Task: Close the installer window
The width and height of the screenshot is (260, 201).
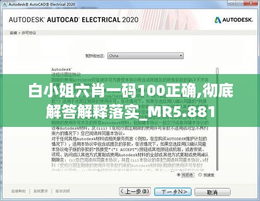Action: [251, 3]
